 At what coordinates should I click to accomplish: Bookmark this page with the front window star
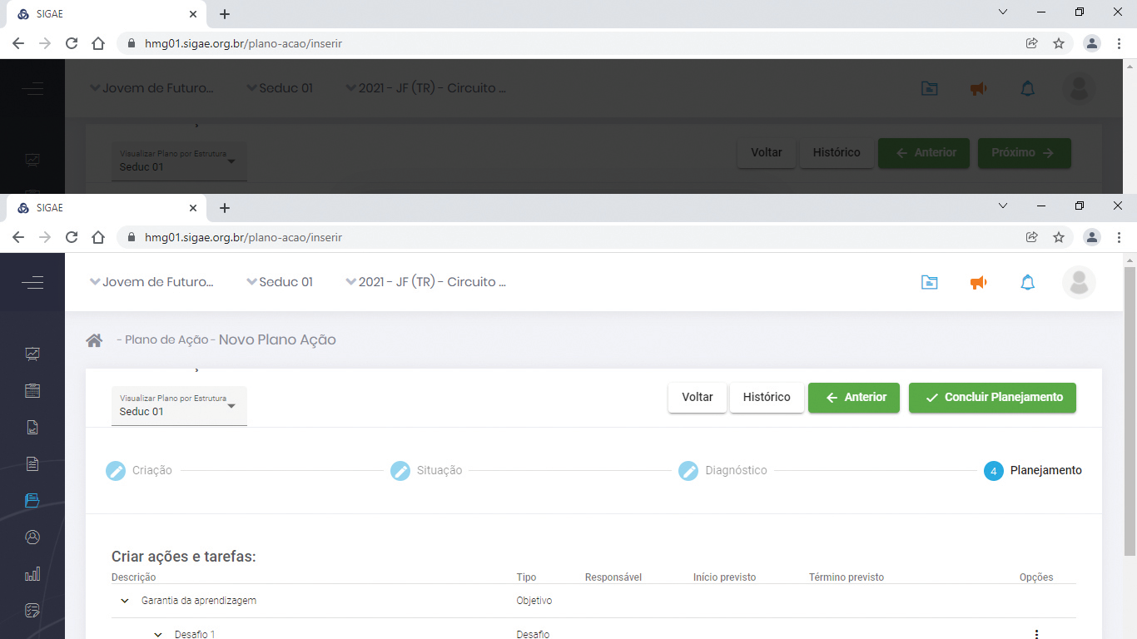click(1059, 237)
